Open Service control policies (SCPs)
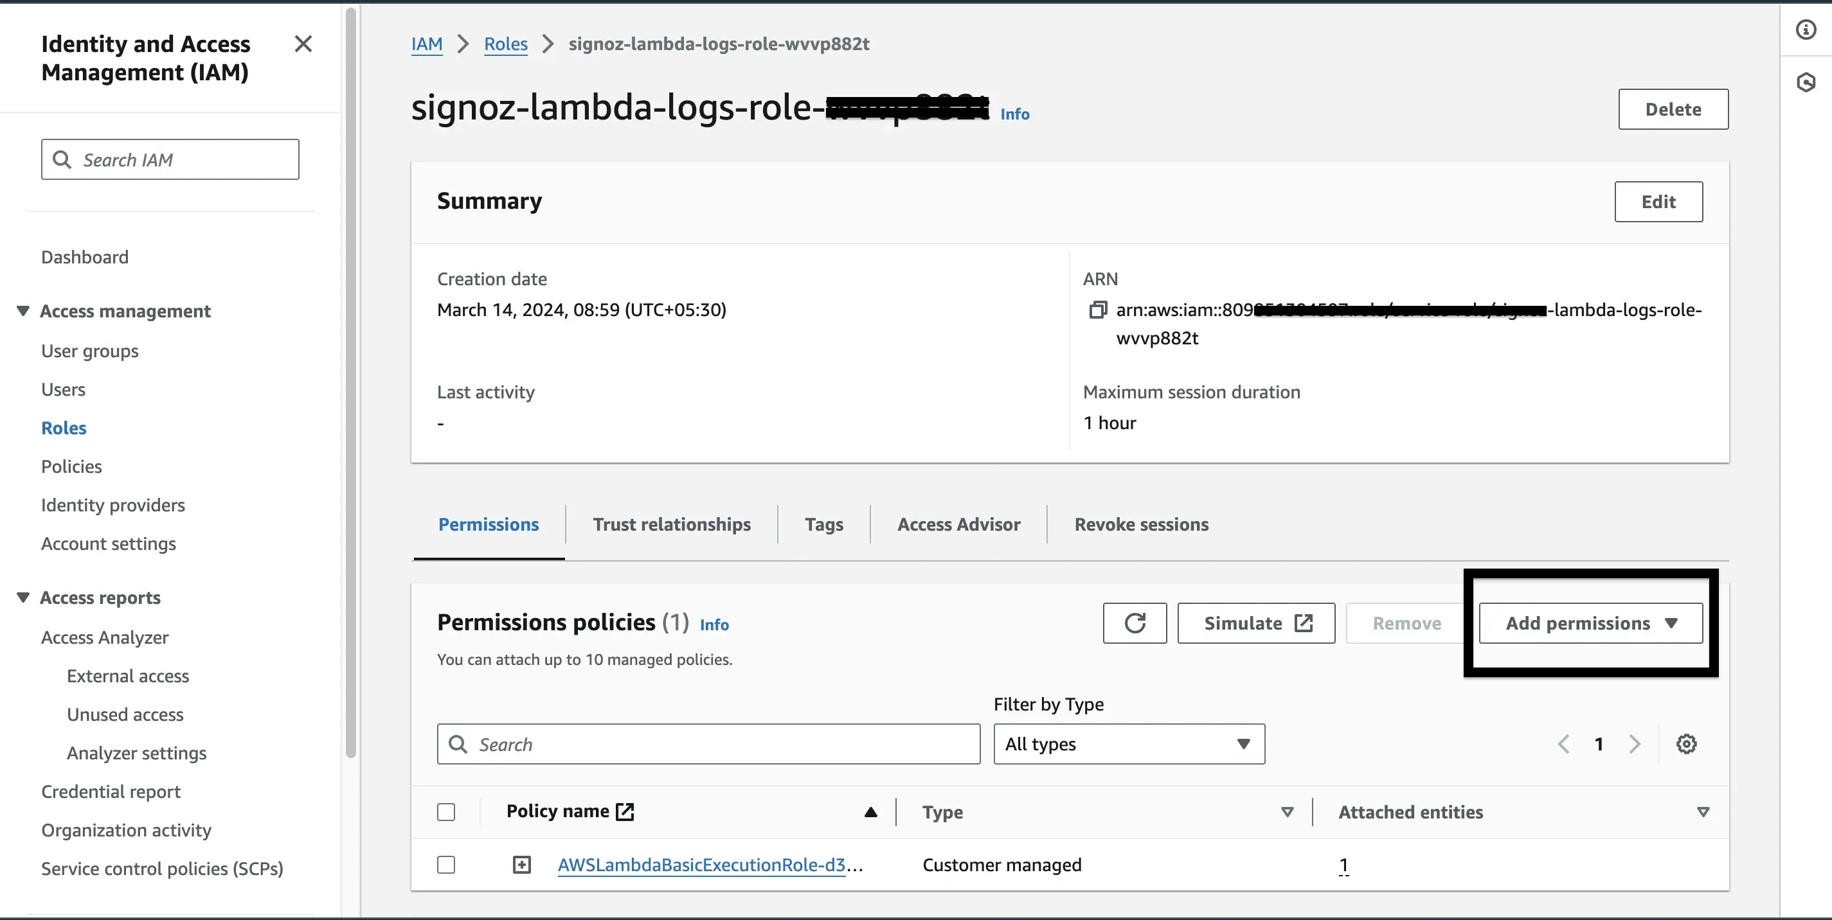 pyautogui.click(x=162, y=868)
